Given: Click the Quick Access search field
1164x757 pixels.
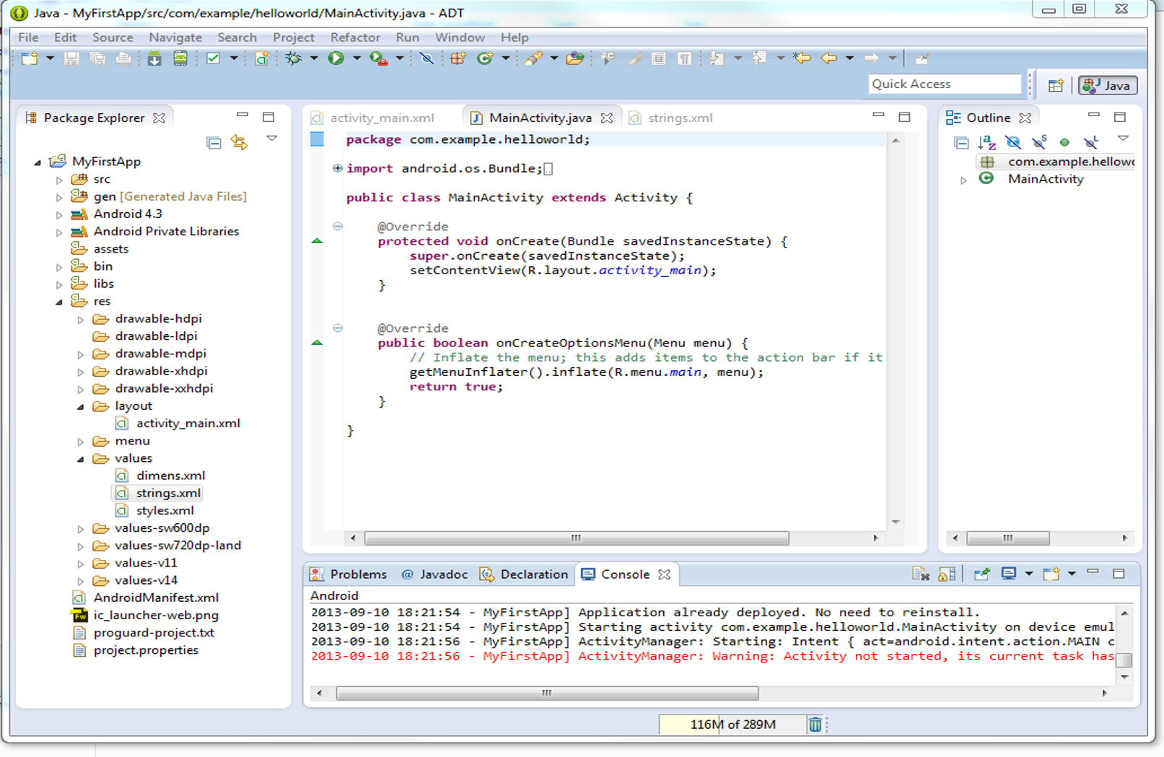Looking at the screenshot, I should click(x=944, y=84).
